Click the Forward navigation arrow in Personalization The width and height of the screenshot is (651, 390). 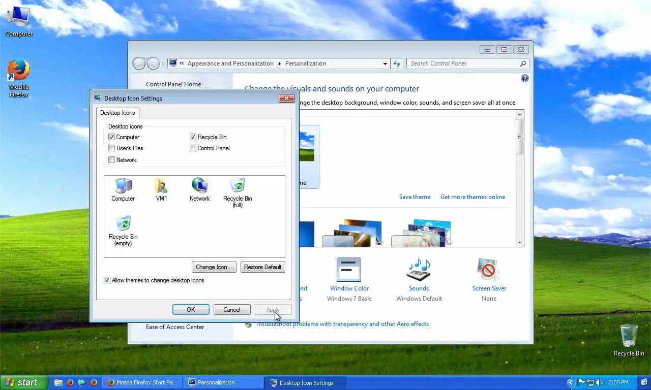153,63
